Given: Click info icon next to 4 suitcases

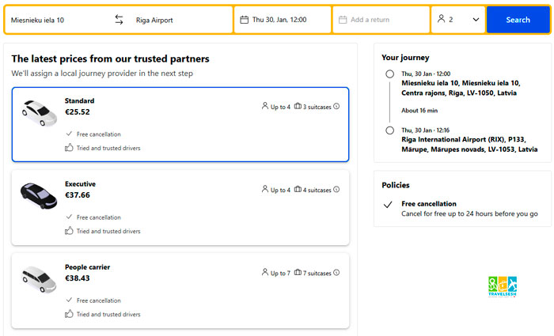Looking at the screenshot, I should coord(336,190).
